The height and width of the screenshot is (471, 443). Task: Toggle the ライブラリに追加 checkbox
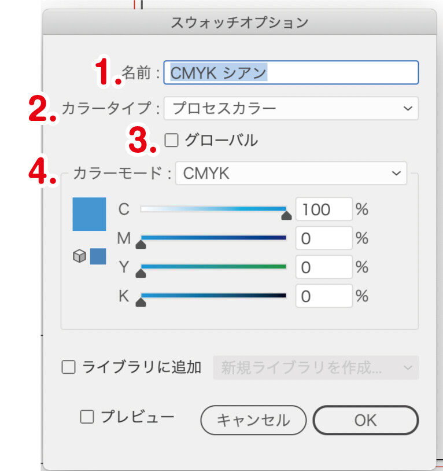(69, 367)
